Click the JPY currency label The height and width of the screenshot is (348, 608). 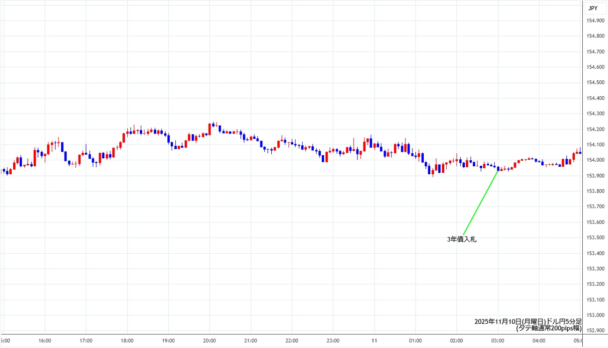point(593,8)
